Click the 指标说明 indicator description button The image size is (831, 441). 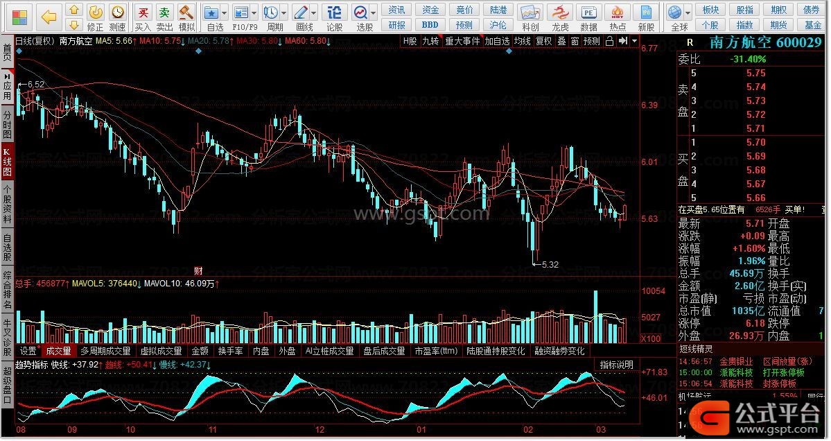[617, 365]
